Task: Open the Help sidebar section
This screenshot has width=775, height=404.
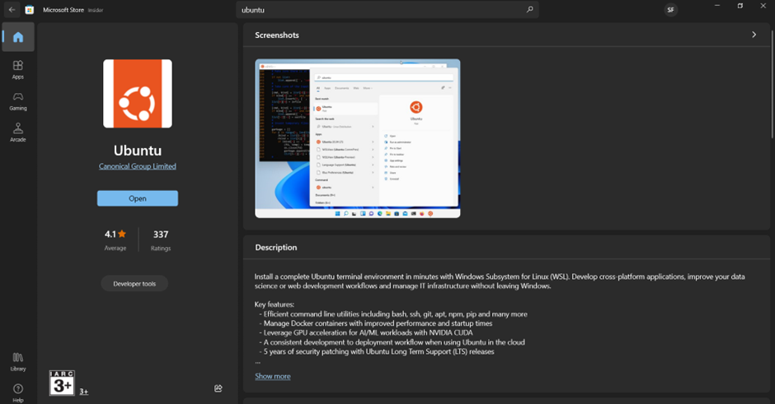Action: (x=18, y=393)
